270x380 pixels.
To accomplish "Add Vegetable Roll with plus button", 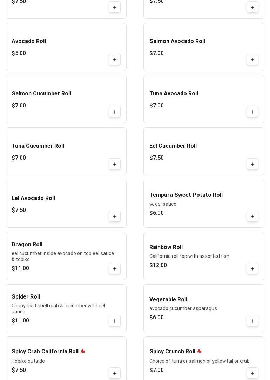I will 252,321.
